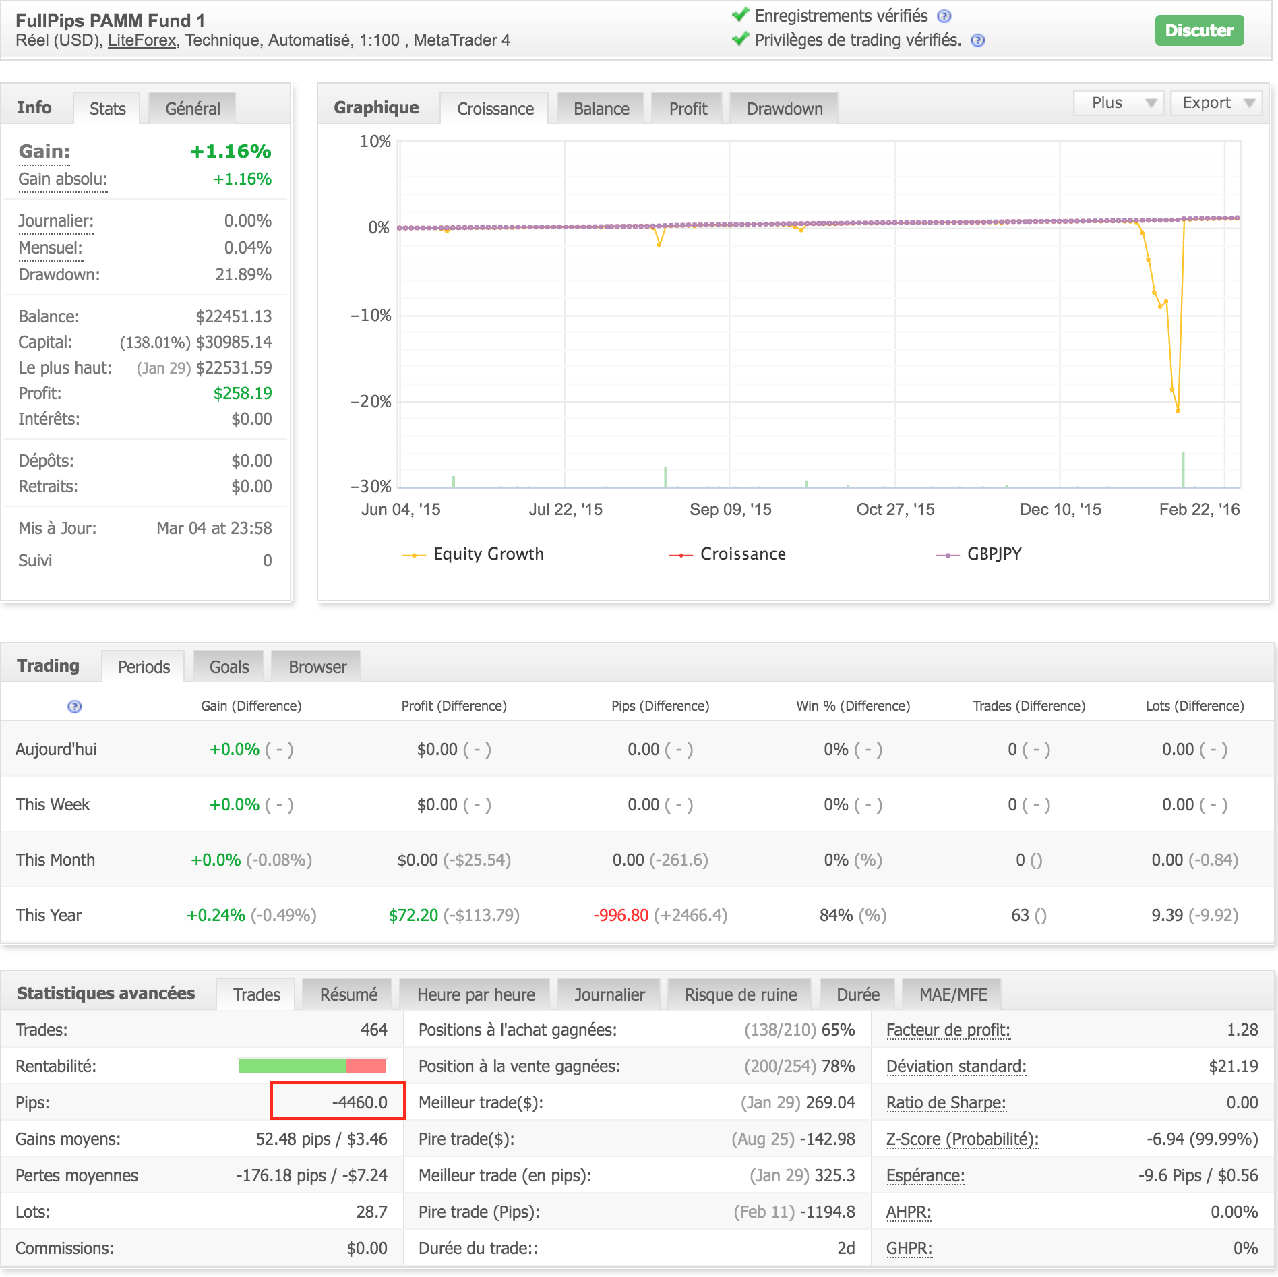The image size is (1278, 1277).
Task: Switch to Goals tab in Trading
Action: pyautogui.click(x=229, y=667)
